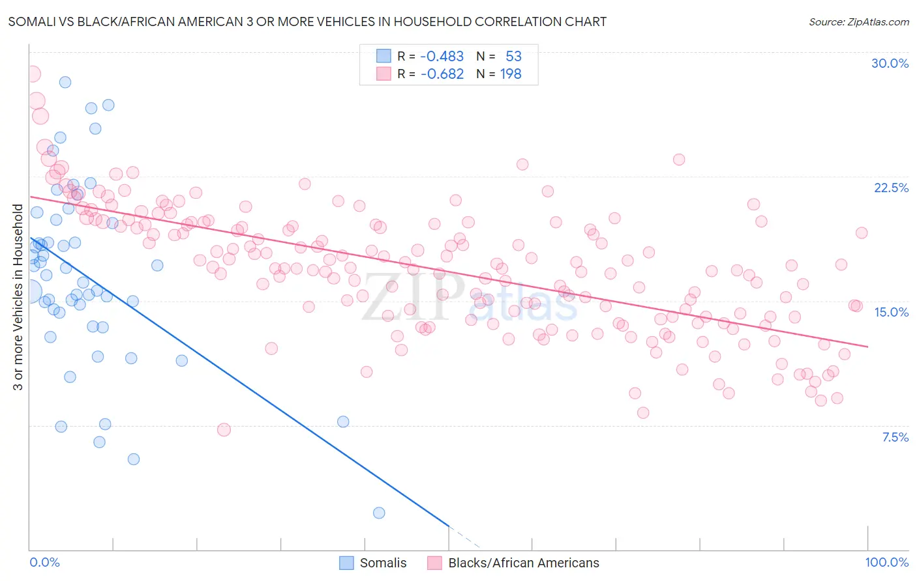Click the 22.5% y-axis label
Viewport: 917px width, 581px height.
(x=891, y=188)
